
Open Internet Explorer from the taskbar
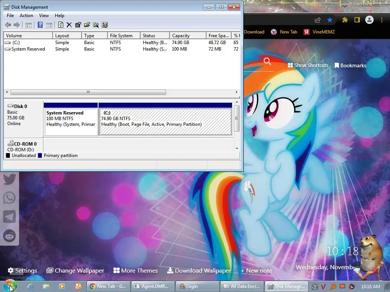30,287
